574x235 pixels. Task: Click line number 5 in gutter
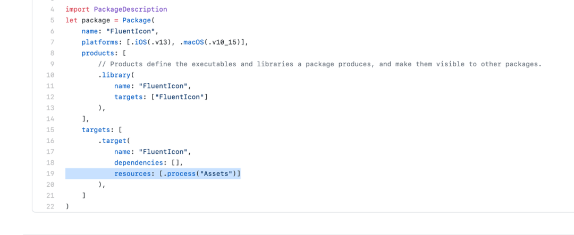(52, 21)
